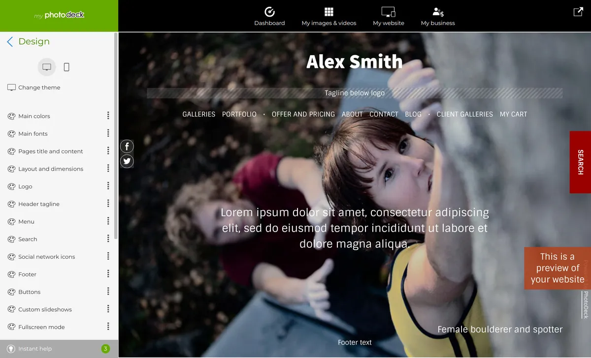Click the red SEARCH side tab
Viewport: 591px width, 358px height.
tap(580, 162)
